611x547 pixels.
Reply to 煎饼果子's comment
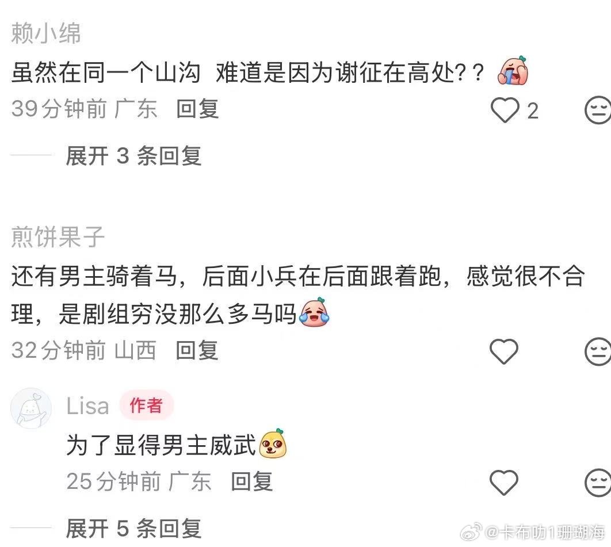pos(197,350)
